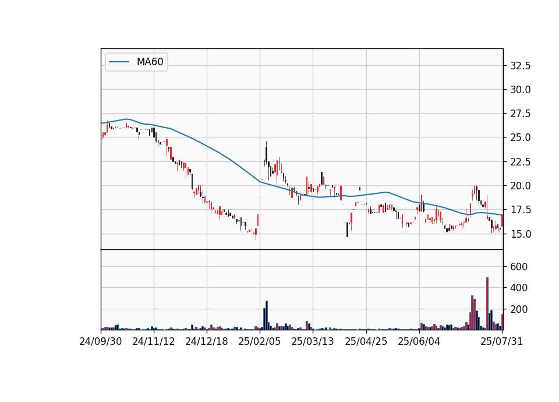Click the 25/06/04 date label
The width and height of the screenshot is (559, 402).
pyautogui.click(x=419, y=341)
